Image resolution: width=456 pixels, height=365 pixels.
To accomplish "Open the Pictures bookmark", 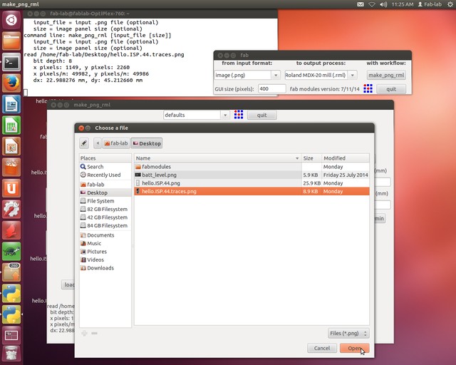I will (105, 252).
